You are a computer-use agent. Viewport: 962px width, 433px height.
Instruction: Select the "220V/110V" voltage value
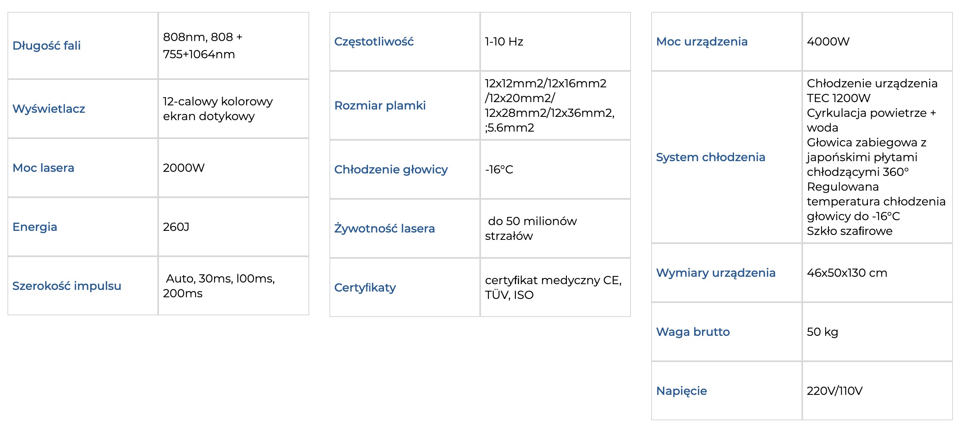click(835, 391)
